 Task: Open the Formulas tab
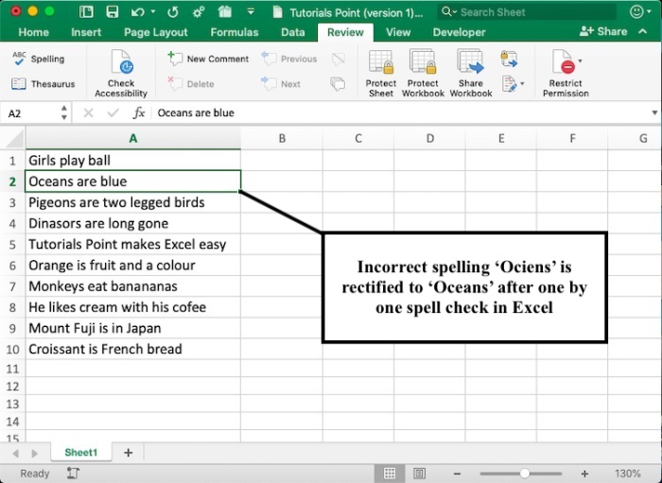tap(235, 32)
